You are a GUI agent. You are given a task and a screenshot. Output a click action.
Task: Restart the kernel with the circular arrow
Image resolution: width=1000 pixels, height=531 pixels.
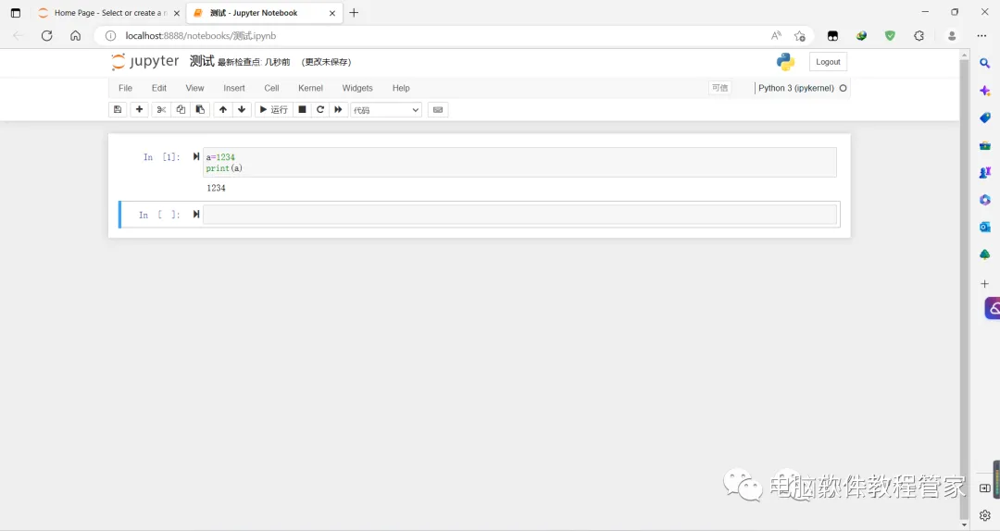(320, 110)
